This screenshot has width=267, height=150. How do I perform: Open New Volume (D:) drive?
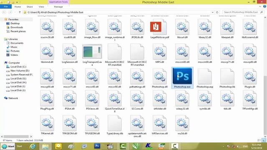(20, 70)
